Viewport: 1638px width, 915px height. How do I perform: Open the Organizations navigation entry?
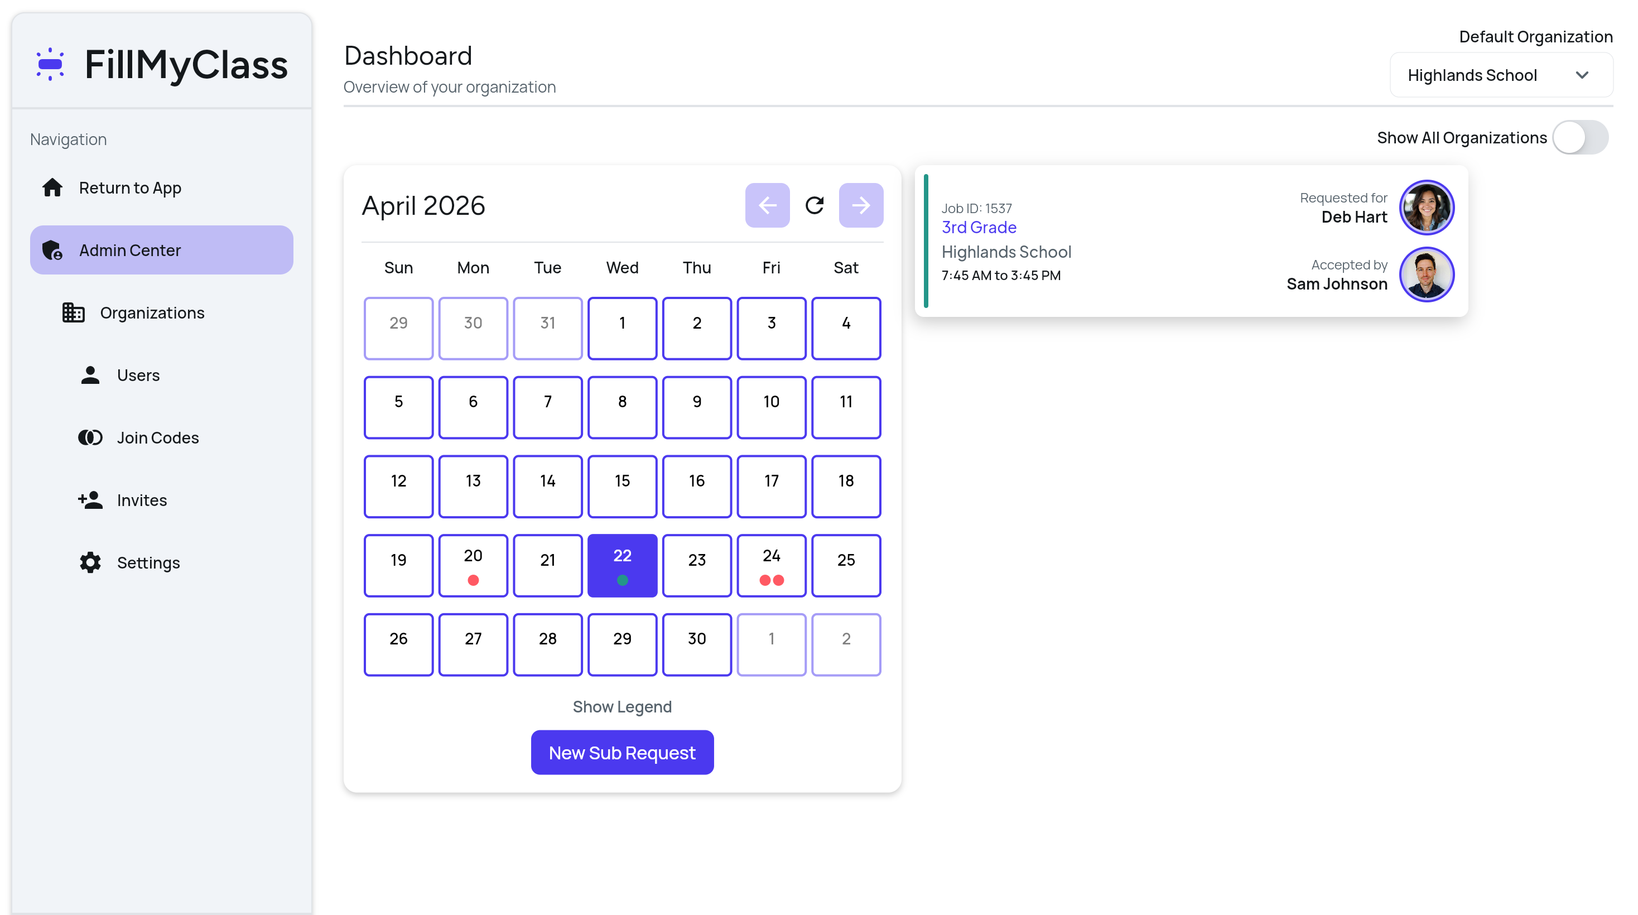point(152,312)
